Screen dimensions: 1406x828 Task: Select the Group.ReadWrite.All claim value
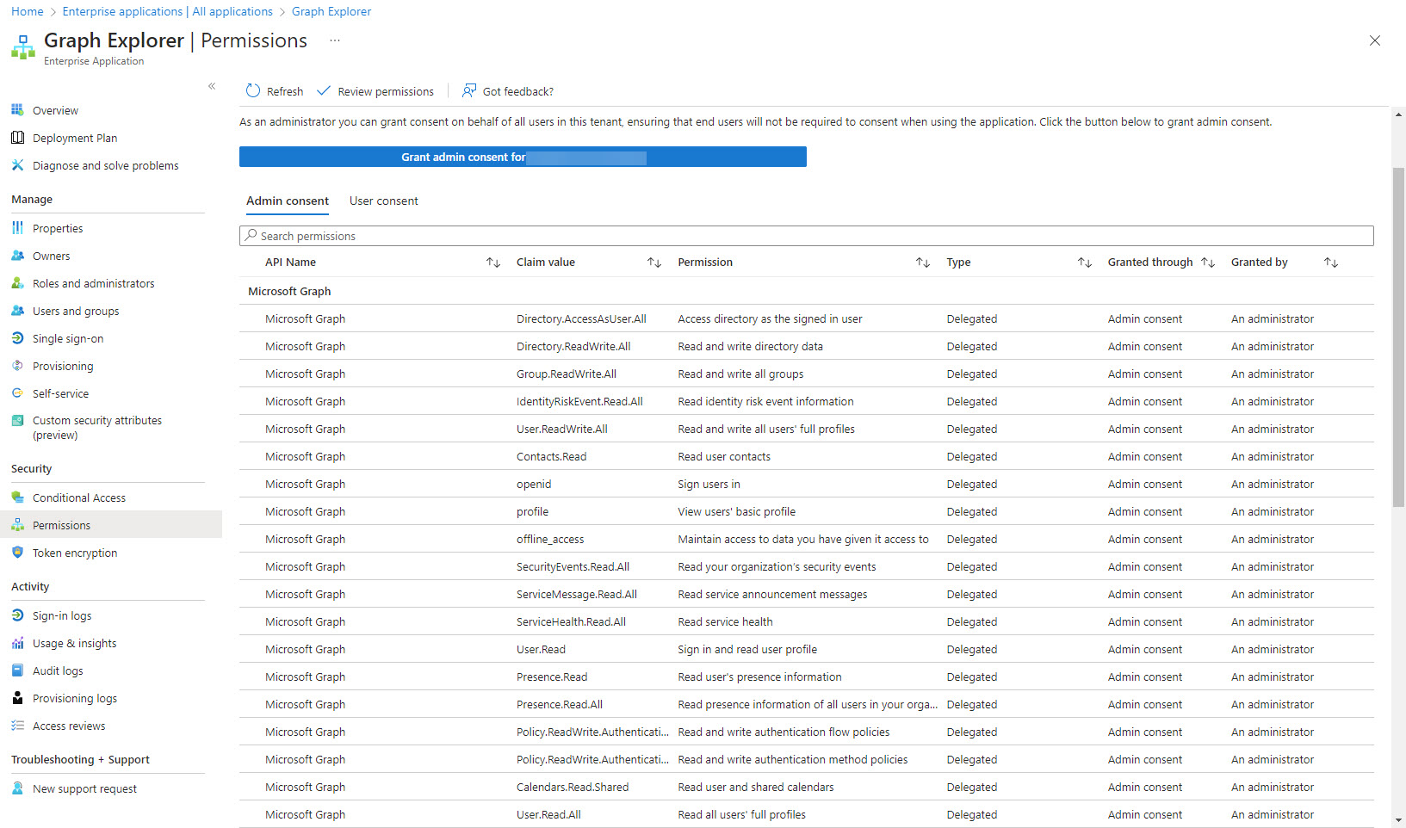coord(567,374)
